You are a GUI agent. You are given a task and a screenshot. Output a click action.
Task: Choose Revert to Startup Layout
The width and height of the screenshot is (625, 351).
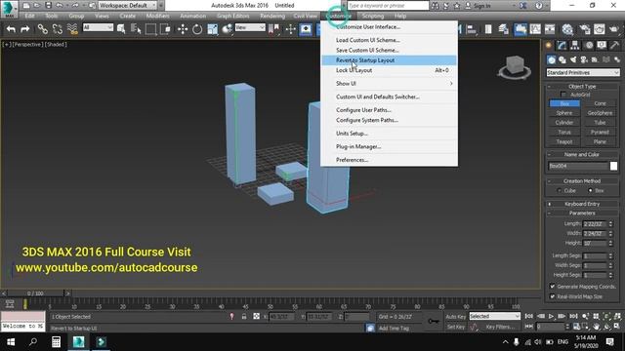pyautogui.click(x=389, y=60)
